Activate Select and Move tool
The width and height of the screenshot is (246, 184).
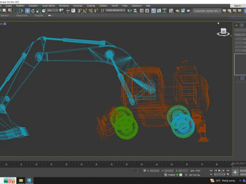(x=27, y=11)
